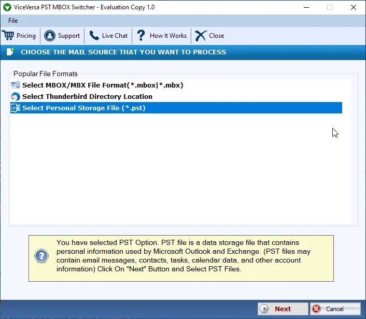Click the Close X icon in the toolbar
This screenshot has height=319, width=366.
pos(201,36)
